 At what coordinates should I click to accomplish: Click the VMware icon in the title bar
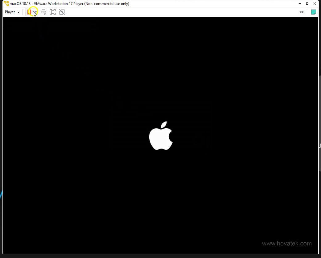tap(6, 3)
